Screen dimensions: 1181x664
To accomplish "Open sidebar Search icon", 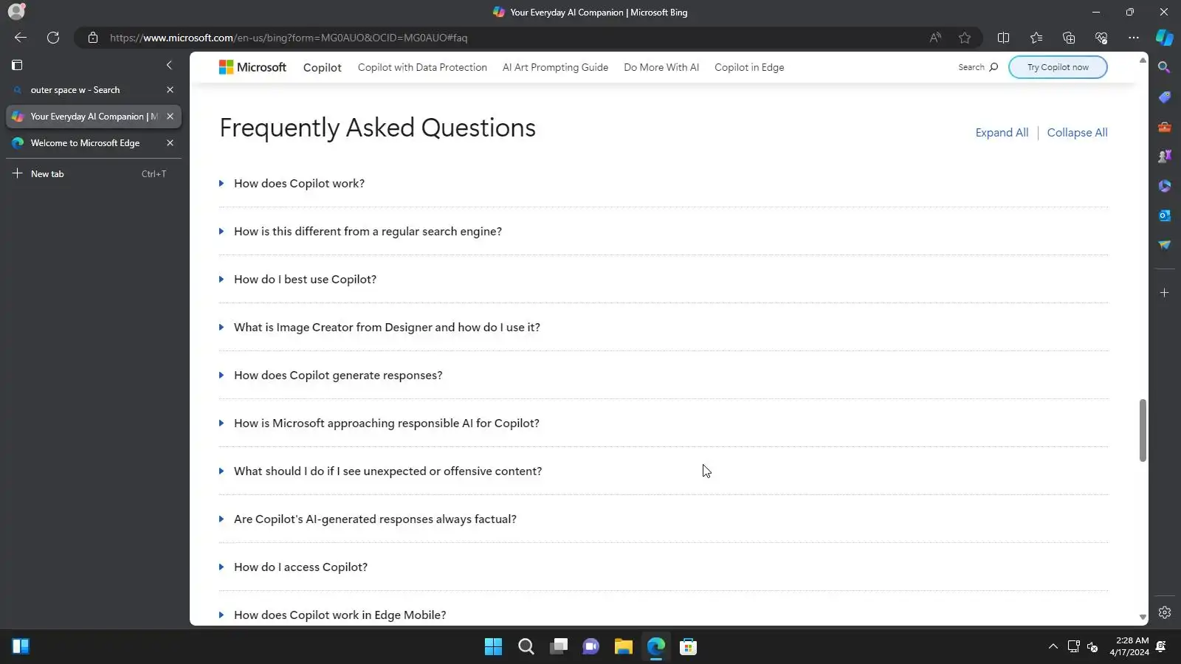I will pos(1165,67).
